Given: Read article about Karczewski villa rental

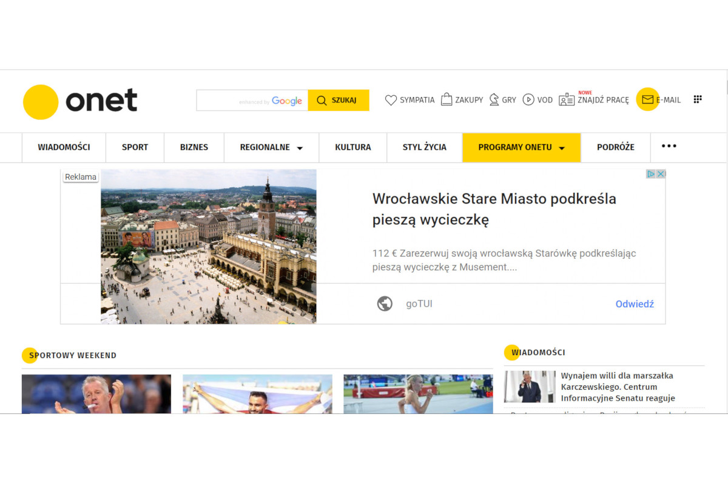Looking at the screenshot, I should coord(618,387).
